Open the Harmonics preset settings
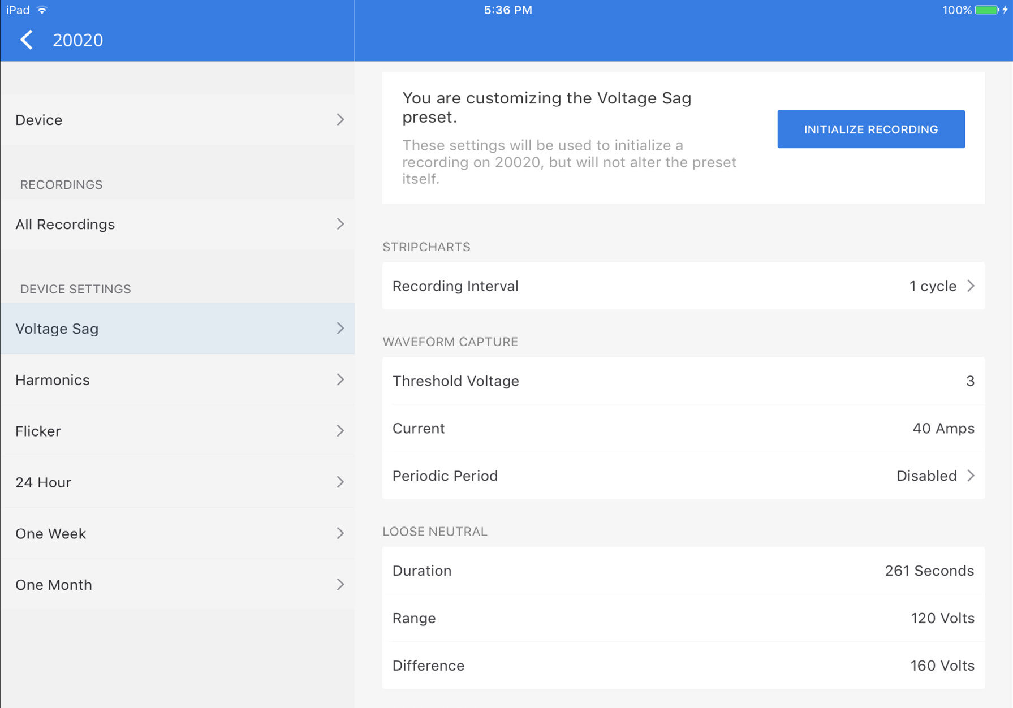1013x708 pixels. 177,380
